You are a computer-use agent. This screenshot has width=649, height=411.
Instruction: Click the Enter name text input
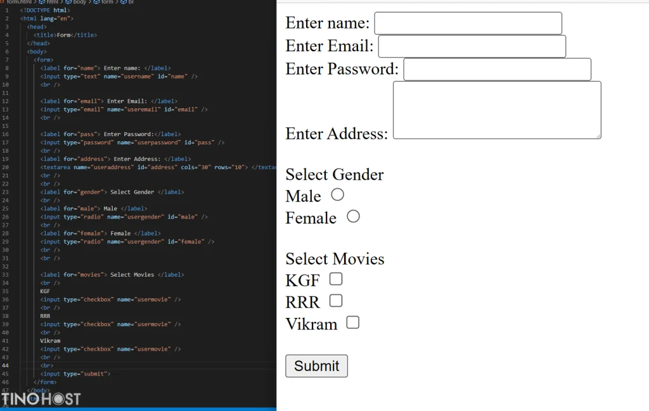(x=468, y=23)
